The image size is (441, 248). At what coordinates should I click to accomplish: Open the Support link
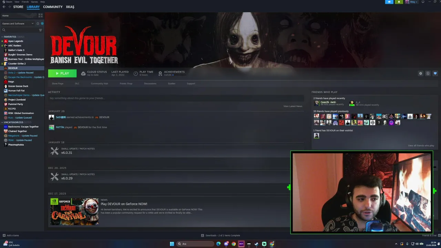[x=191, y=83]
